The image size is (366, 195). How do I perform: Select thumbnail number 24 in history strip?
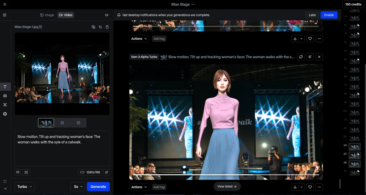[354, 147]
